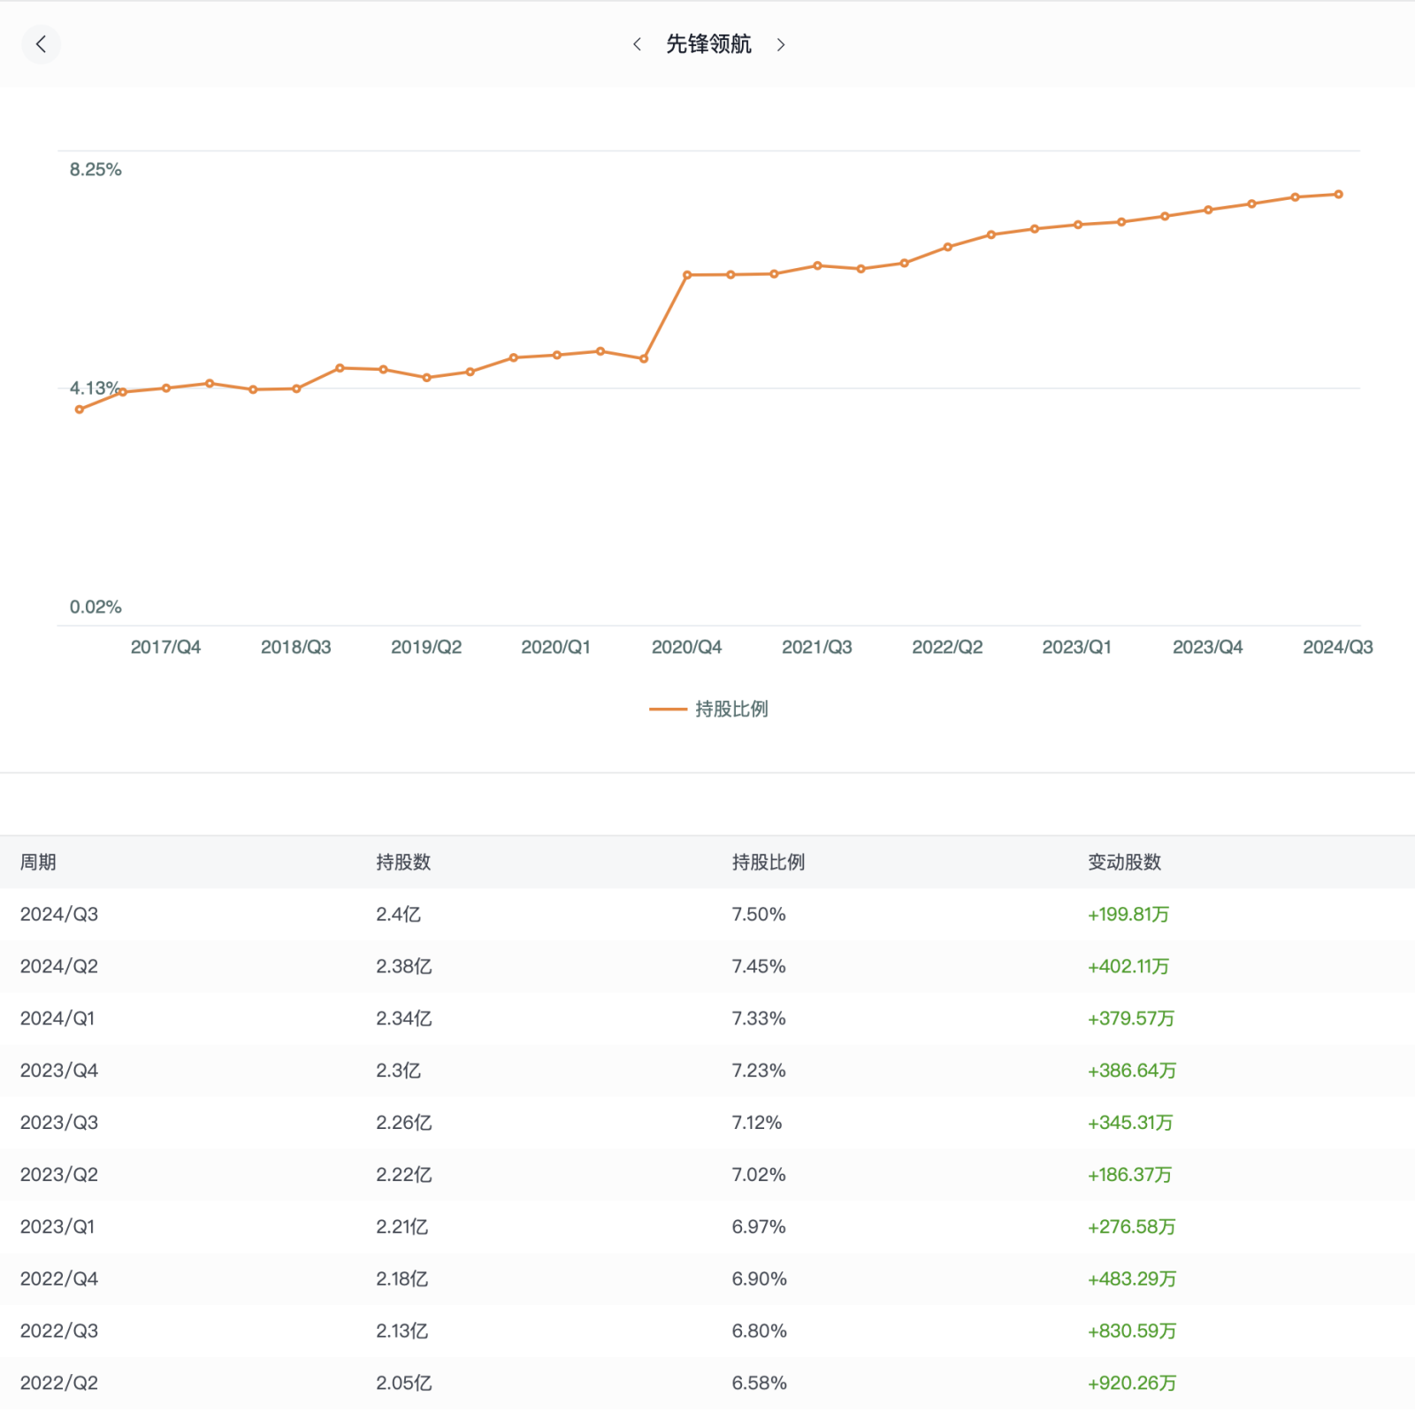Image resolution: width=1415 pixels, height=1420 pixels.
Task: Click the 2023/Q1 x-axis label
Action: 1076,647
